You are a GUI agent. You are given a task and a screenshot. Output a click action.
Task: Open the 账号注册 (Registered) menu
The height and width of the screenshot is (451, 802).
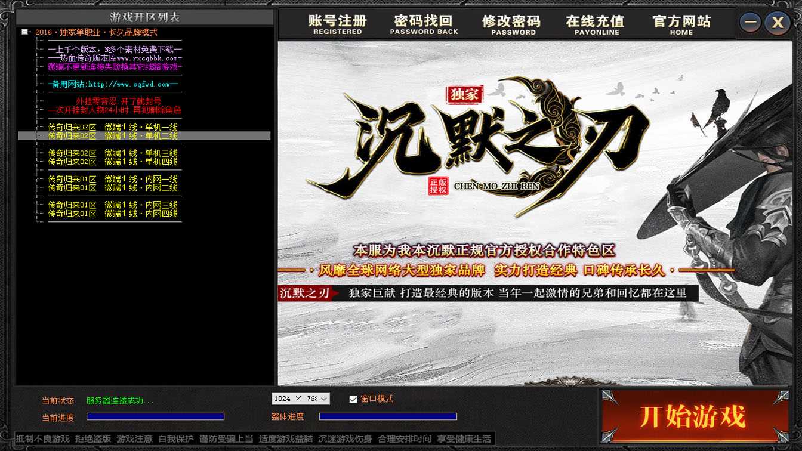338,24
